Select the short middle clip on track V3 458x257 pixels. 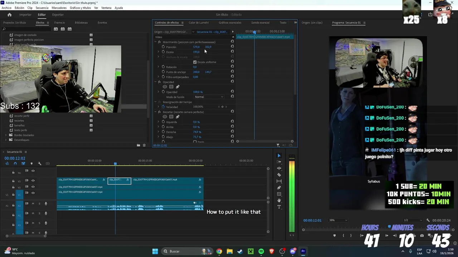click(120, 181)
